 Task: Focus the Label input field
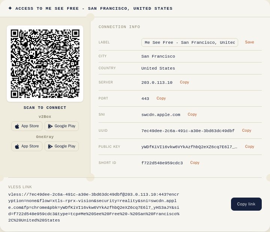point(190,42)
